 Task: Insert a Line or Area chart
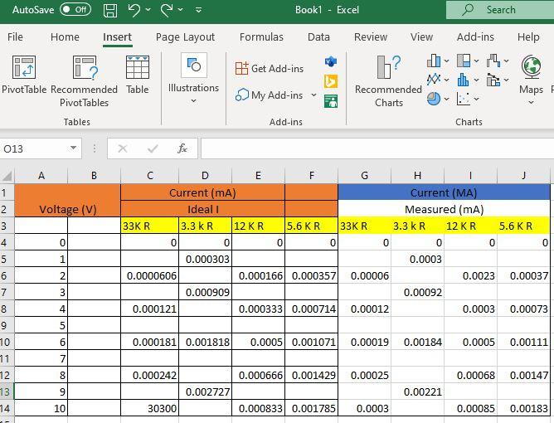(x=438, y=80)
